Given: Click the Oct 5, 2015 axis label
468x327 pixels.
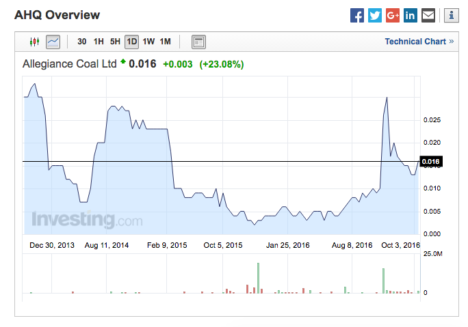Looking at the screenshot, I should click(x=223, y=245).
